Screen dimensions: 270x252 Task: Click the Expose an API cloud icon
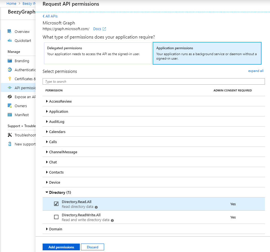tap(10, 97)
